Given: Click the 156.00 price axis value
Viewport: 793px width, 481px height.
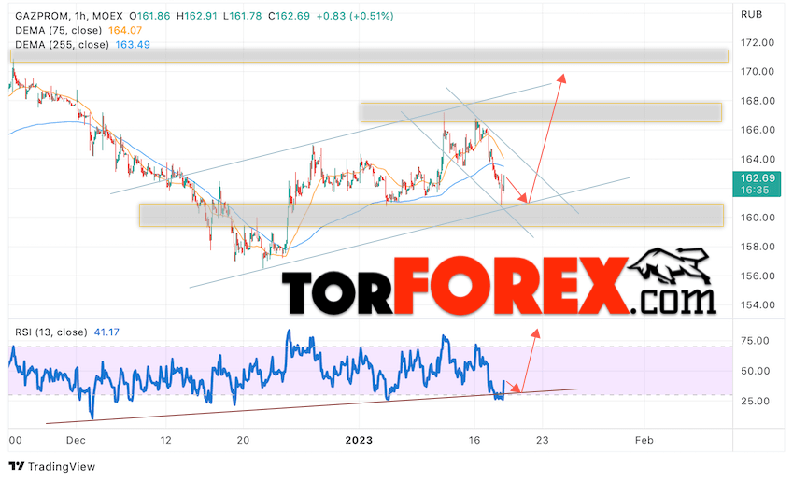Looking at the screenshot, I should click(x=758, y=276).
